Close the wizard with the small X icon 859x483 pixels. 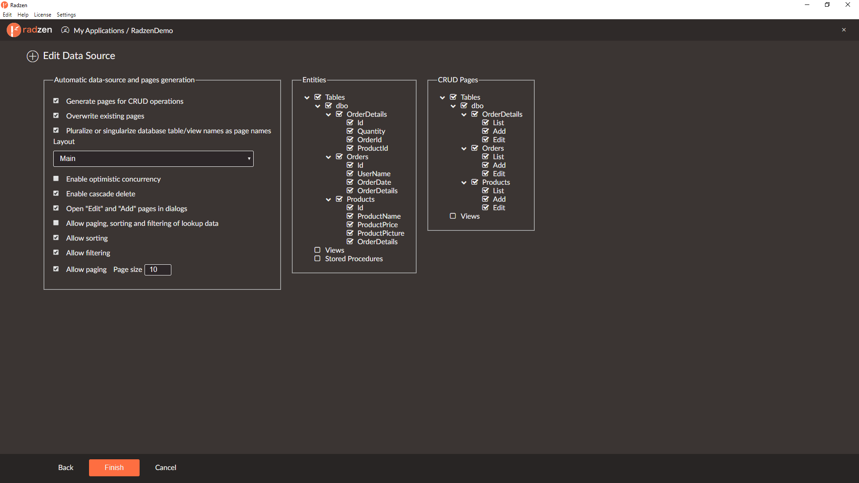pyautogui.click(x=844, y=30)
